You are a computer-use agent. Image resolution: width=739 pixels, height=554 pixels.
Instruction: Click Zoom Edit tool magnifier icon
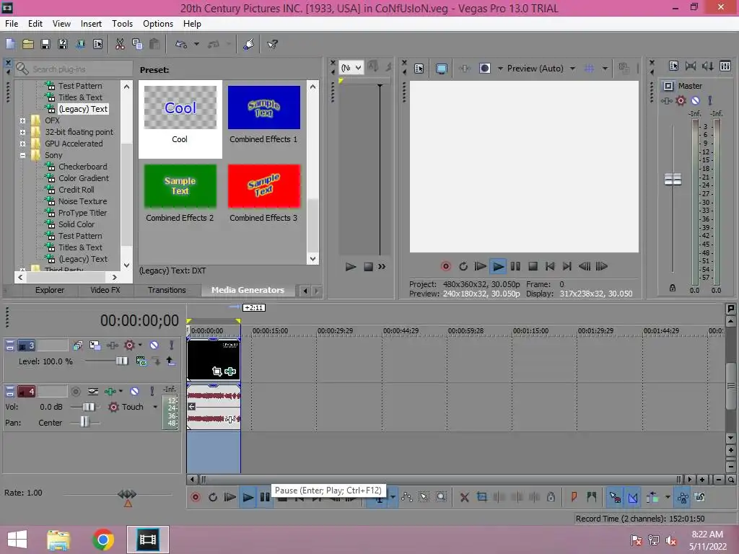[x=441, y=498]
